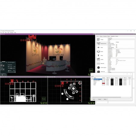Switch to the Fixtures tab
Viewport: 136px width, 136px height.
[x=101, y=36]
